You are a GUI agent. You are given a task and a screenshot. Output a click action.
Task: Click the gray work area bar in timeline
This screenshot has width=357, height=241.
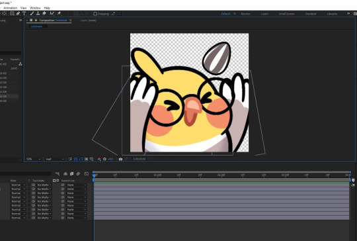222,180
